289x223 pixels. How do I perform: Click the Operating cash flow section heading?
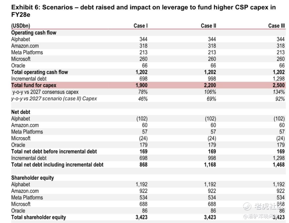pyautogui.click(x=34, y=33)
